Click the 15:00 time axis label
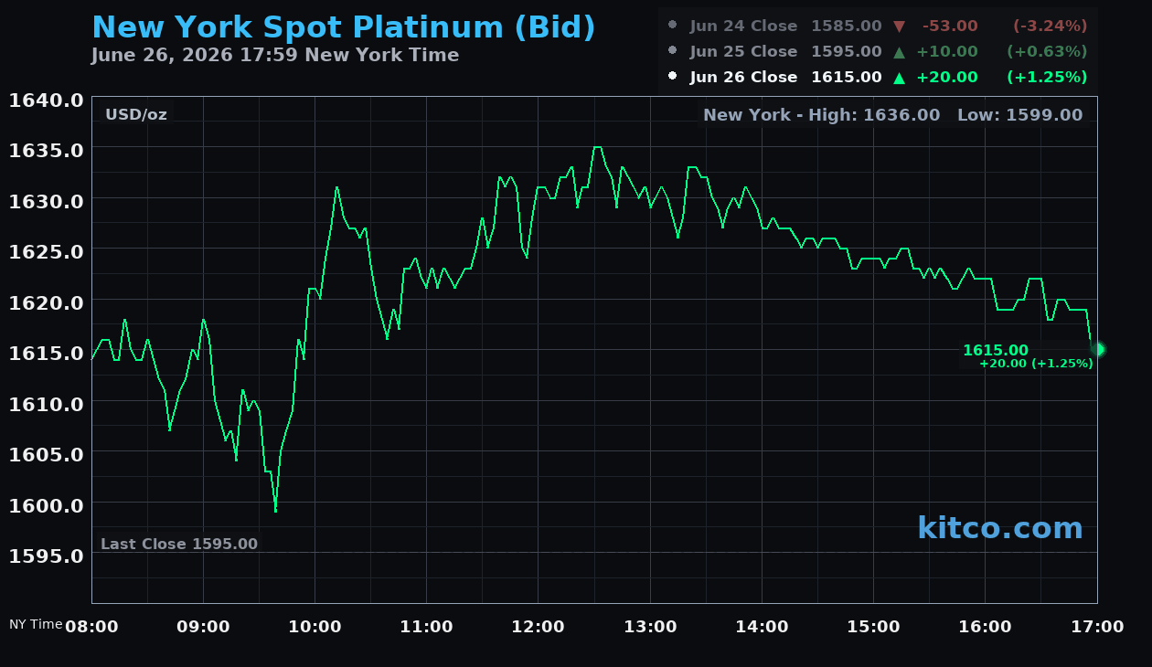The image size is (1152, 667). (873, 627)
